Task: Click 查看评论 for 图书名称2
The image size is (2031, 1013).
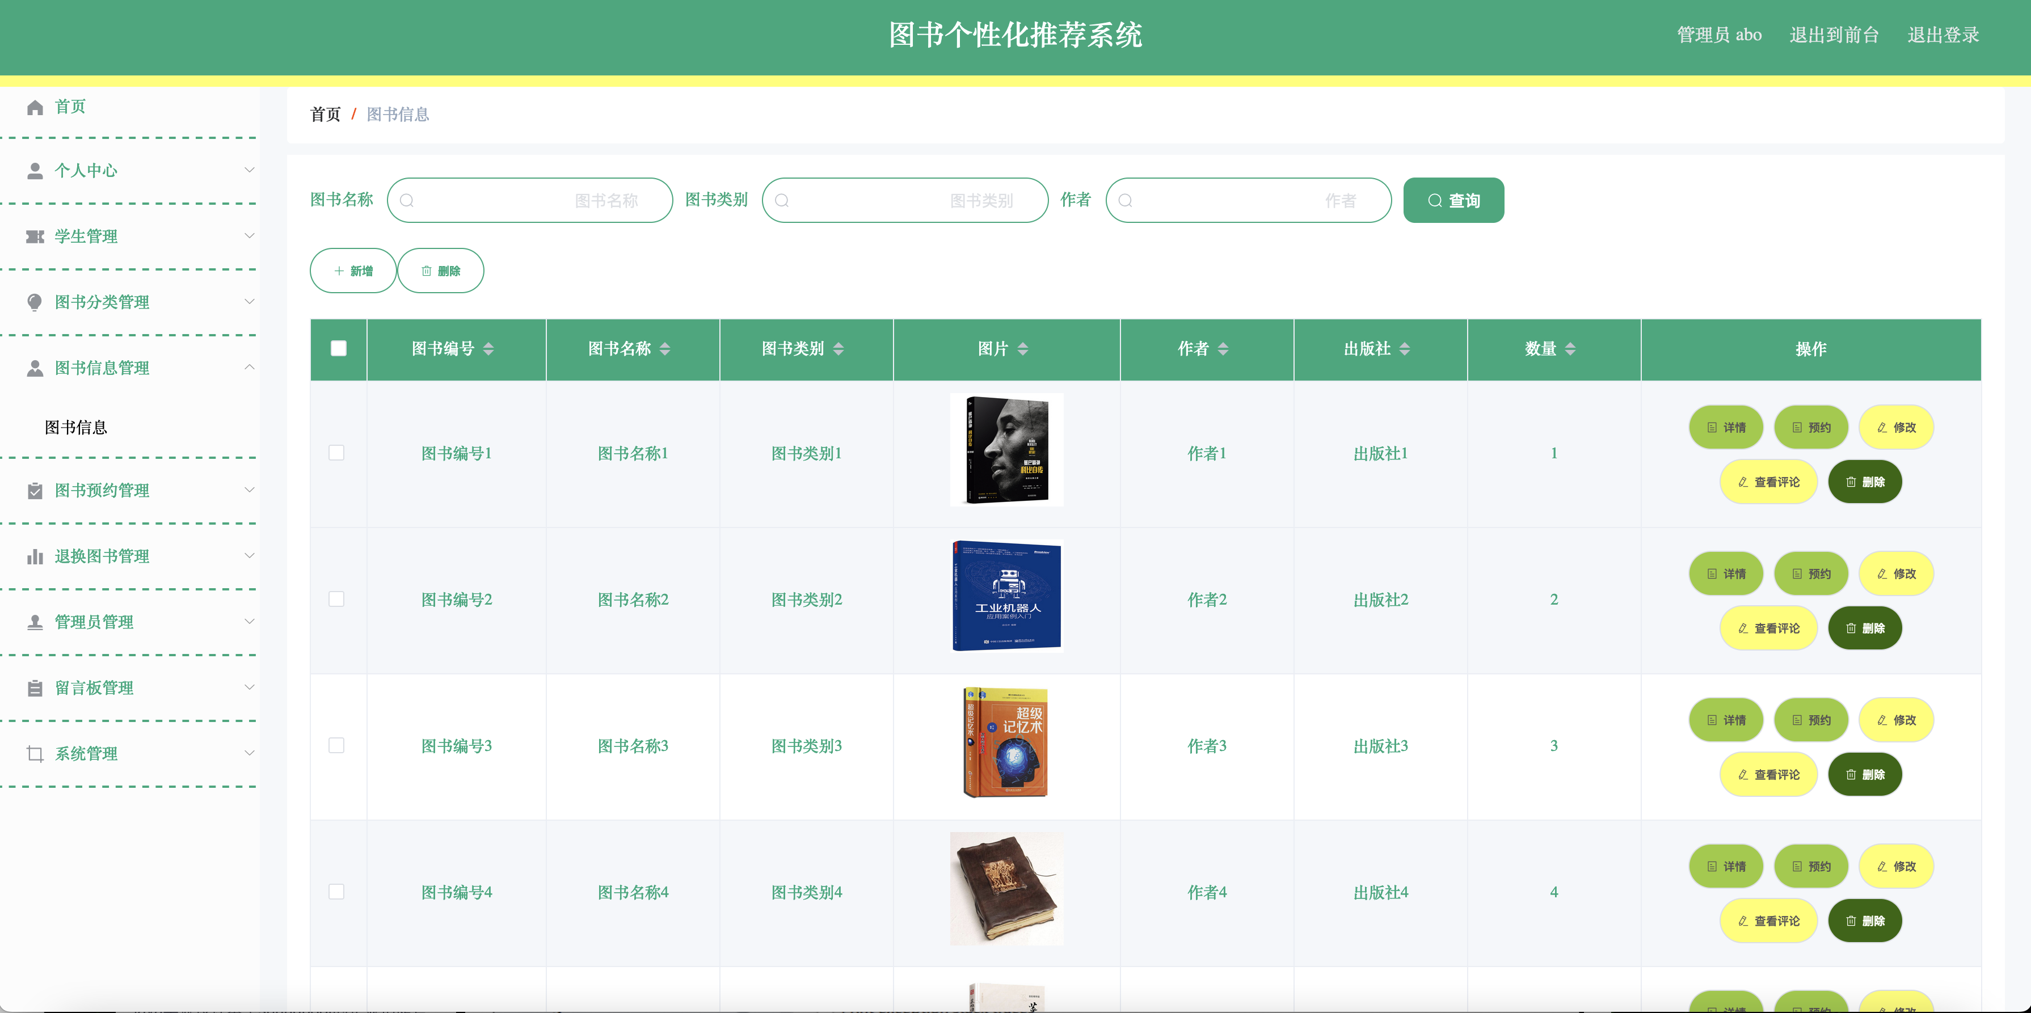Action: [x=1768, y=629]
